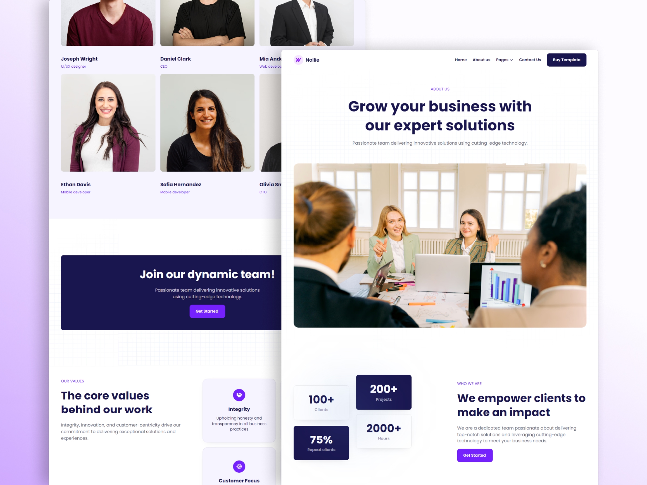Click the Get Started CTA in join team banner

(x=207, y=311)
